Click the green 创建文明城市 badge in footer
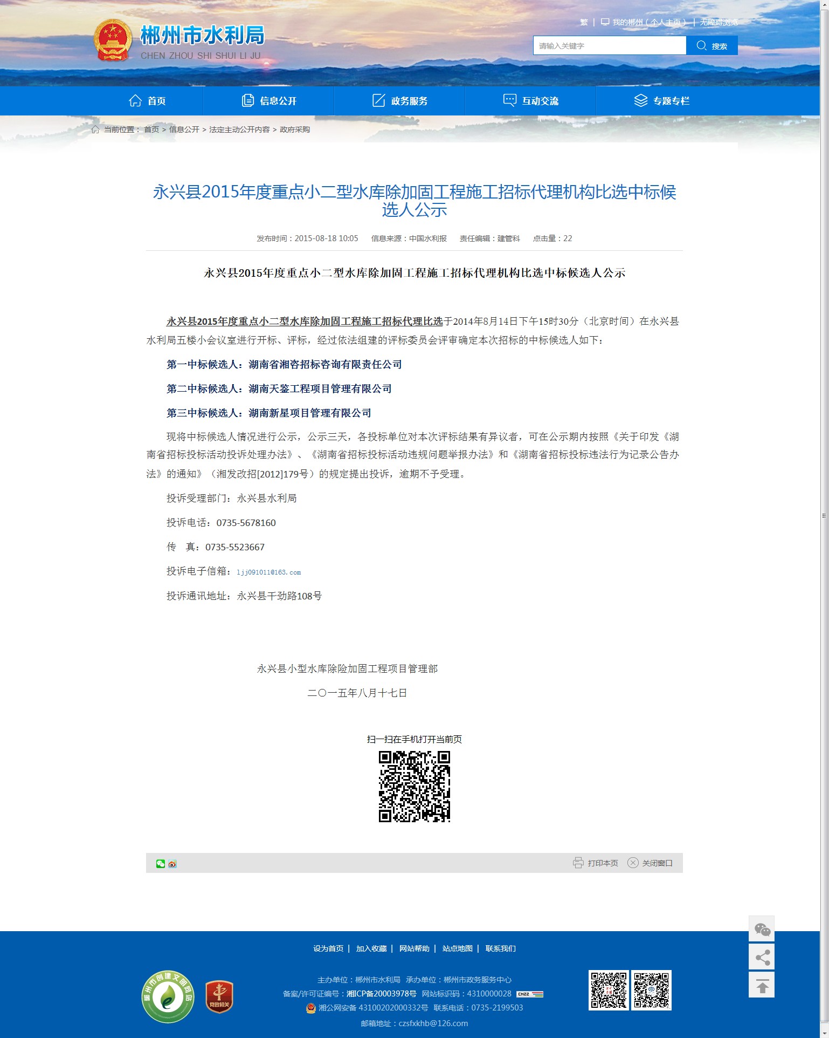The image size is (829, 1038). point(168,996)
